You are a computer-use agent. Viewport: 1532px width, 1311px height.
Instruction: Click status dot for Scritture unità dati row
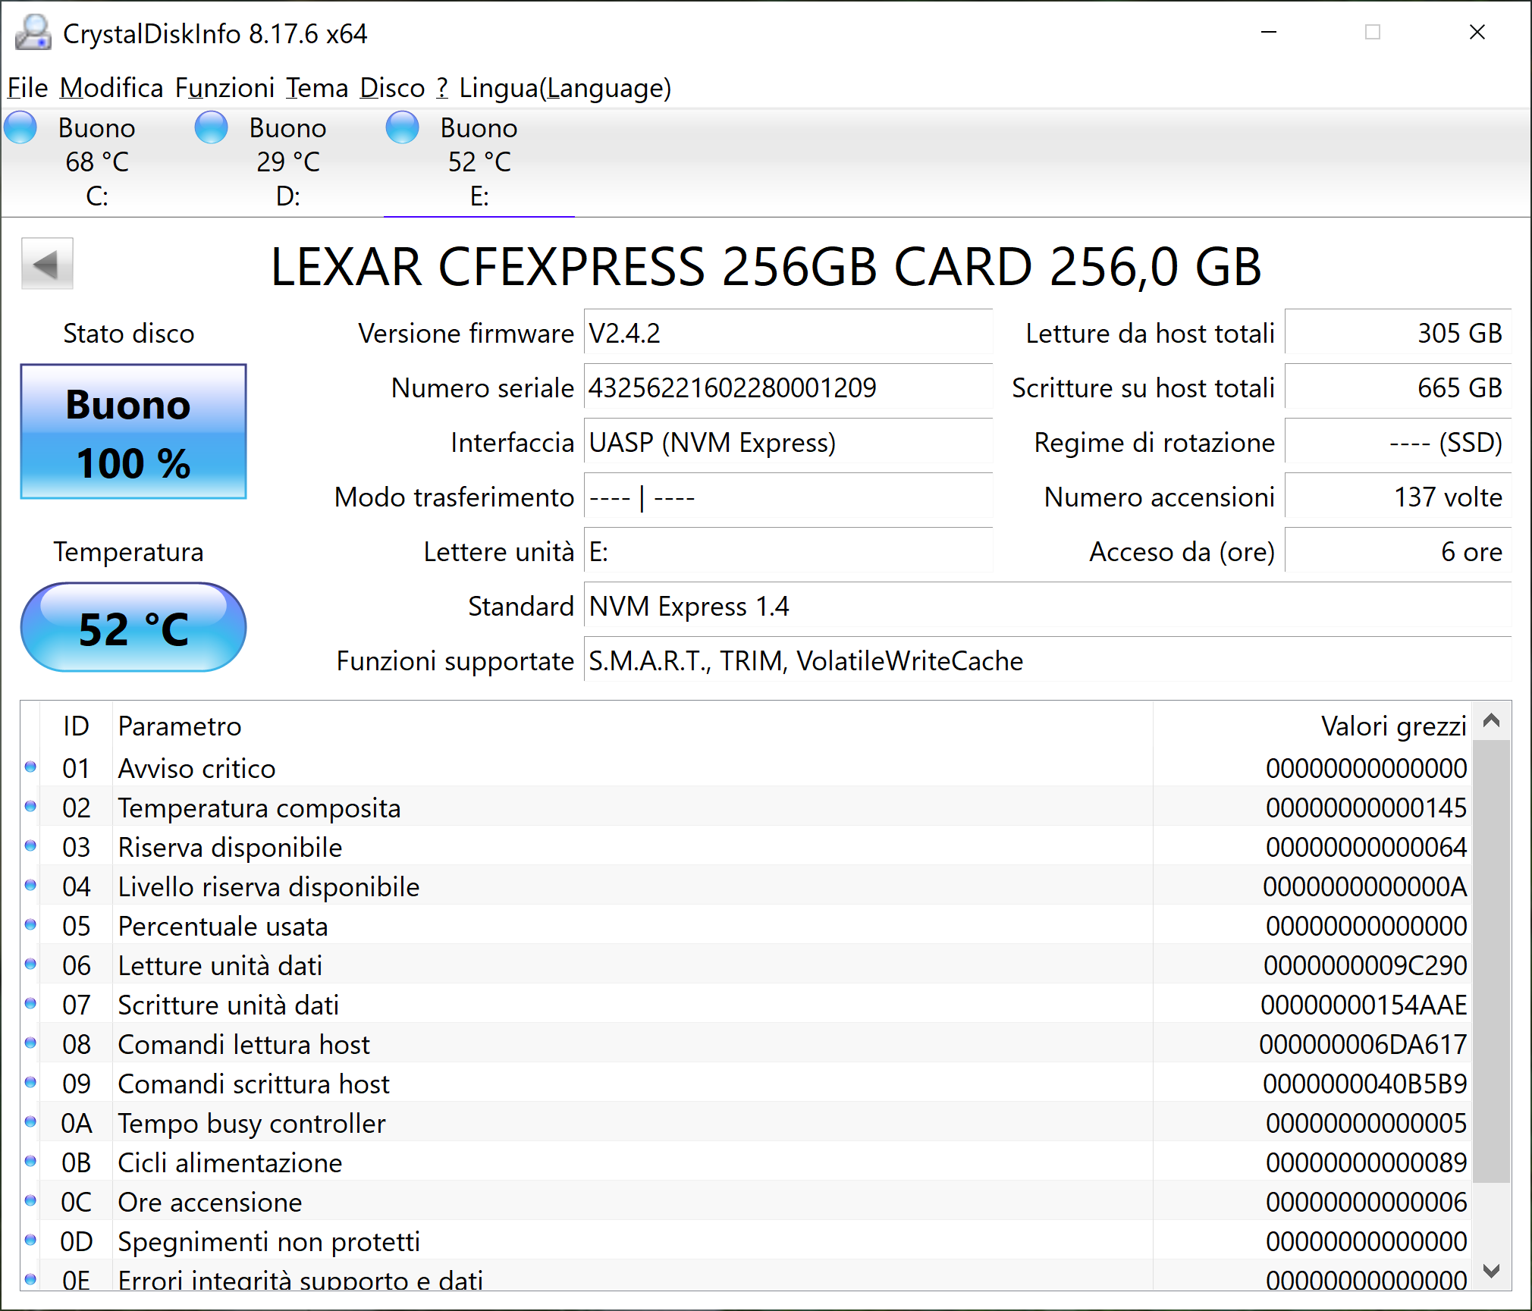pyautogui.click(x=30, y=1004)
